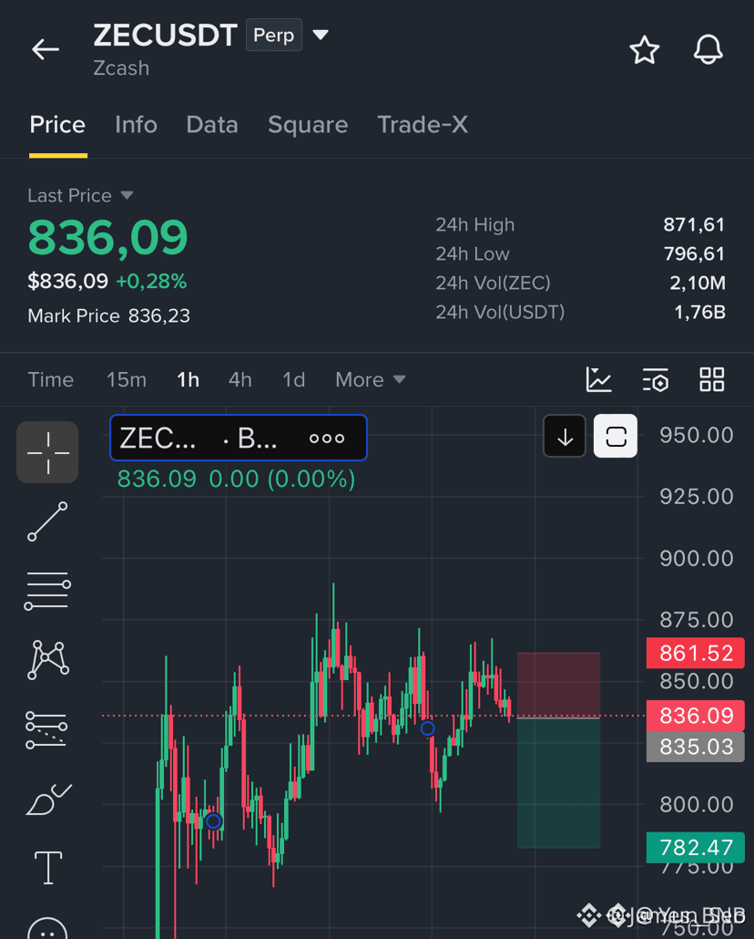The image size is (754, 939).
Task: Select the 4h chart interval
Action: click(x=240, y=379)
